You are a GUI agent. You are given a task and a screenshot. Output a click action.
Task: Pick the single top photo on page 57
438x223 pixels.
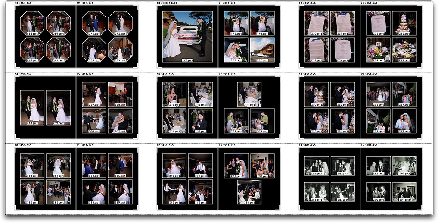249,94
